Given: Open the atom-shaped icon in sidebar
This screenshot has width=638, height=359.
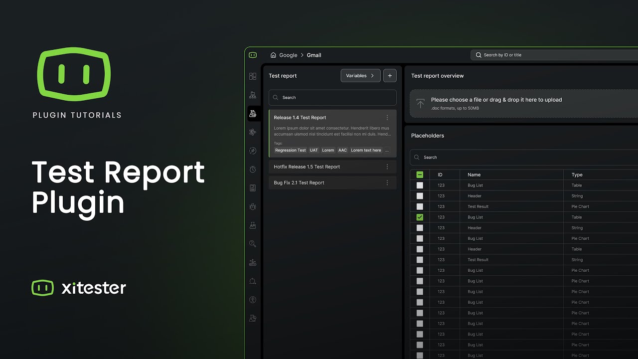Looking at the screenshot, I should [x=253, y=132].
